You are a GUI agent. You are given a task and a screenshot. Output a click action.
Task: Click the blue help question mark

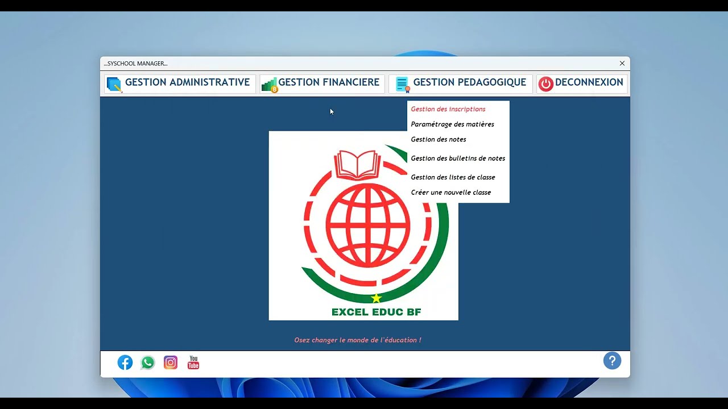pos(612,361)
